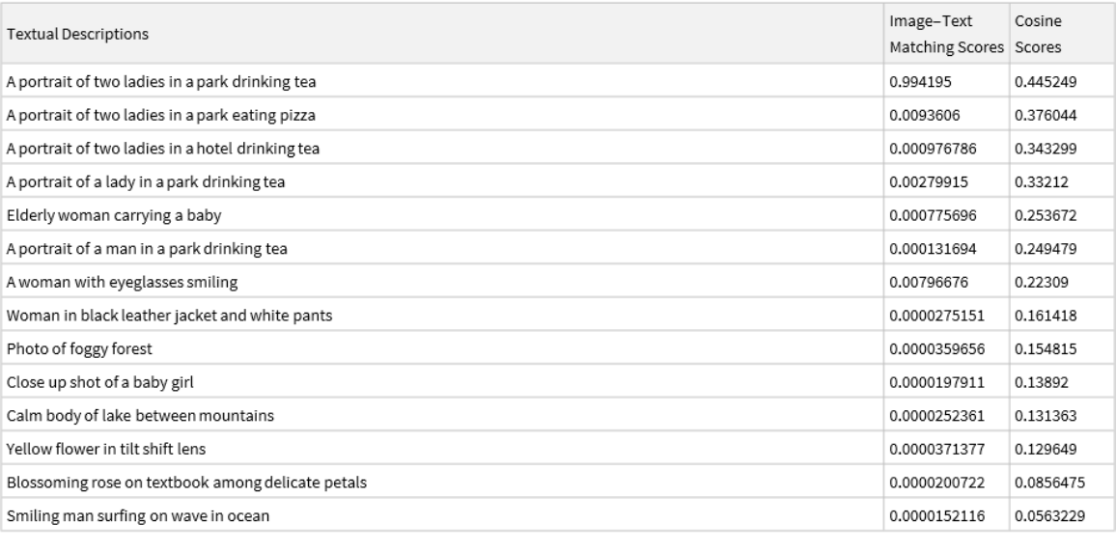The height and width of the screenshot is (552, 1116).
Task: Click the cosine score value 0.445249
Action: click(x=1045, y=81)
